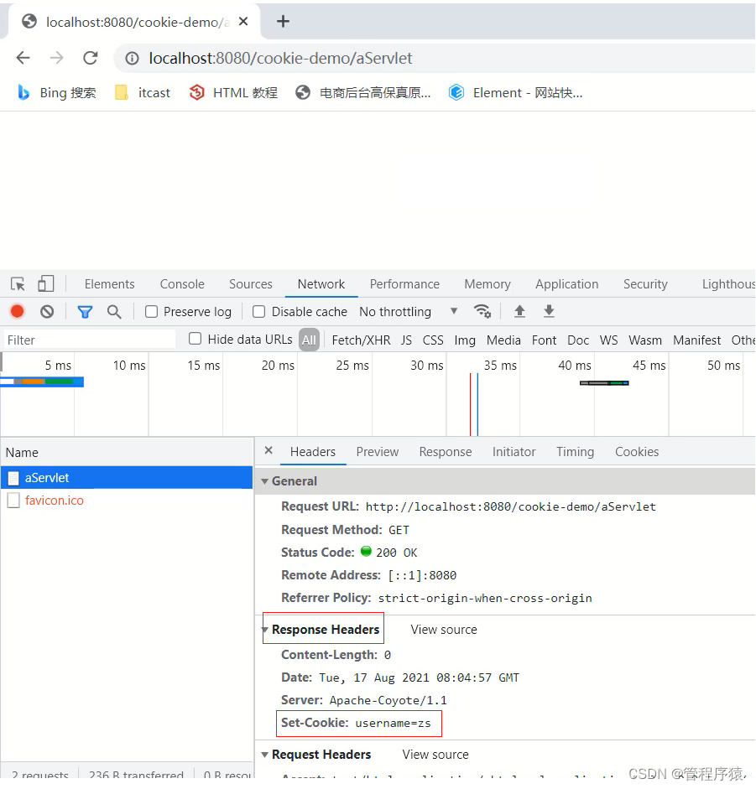Switch to the Elements panel tab
The width and height of the screenshot is (756, 789).
[109, 284]
